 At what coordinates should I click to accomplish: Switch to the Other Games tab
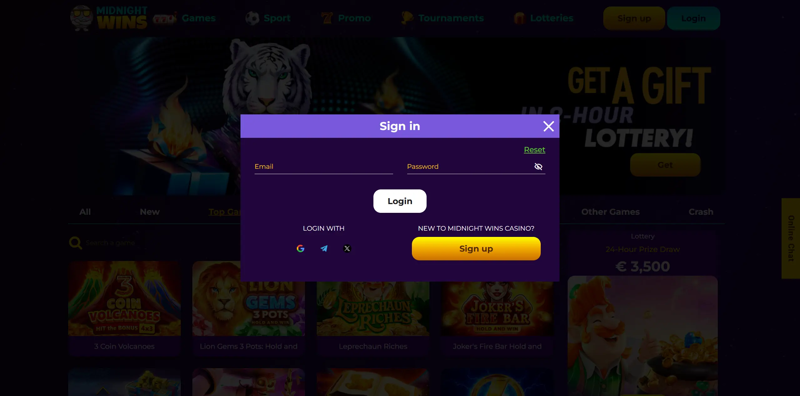point(610,212)
